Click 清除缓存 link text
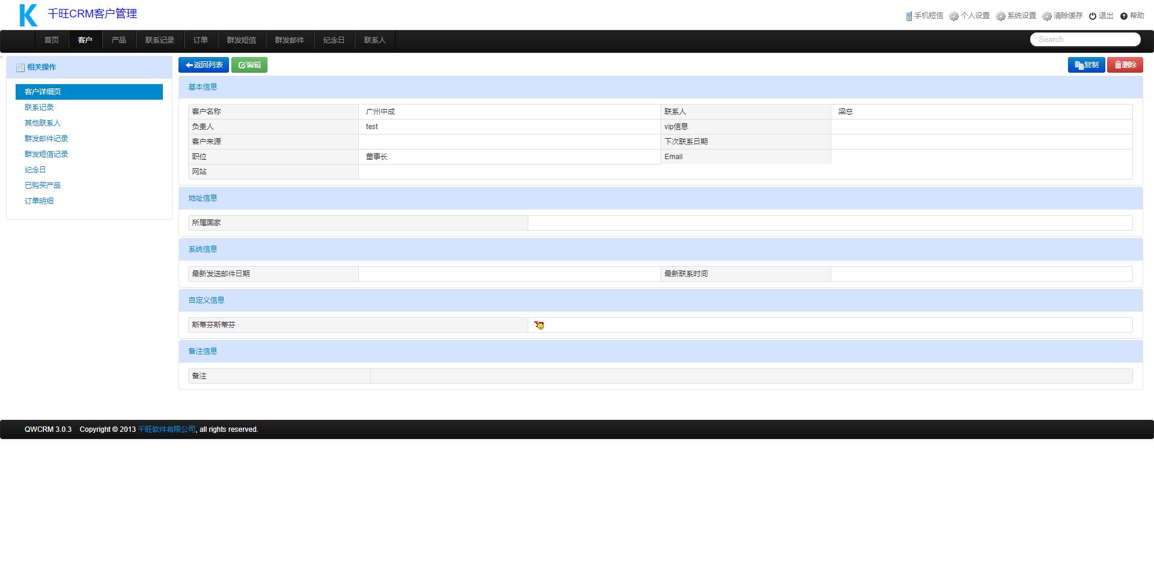This screenshot has width=1154, height=567. (x=1068, y=16)
